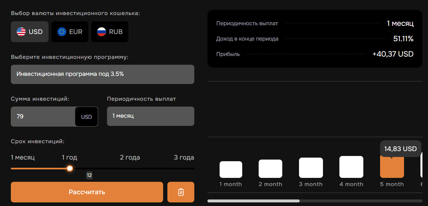Image resolution: width=428 pixels, height=206 pixels.
Task: Click the highlighted orange 5 month bar
Action: tap(392, 167)
